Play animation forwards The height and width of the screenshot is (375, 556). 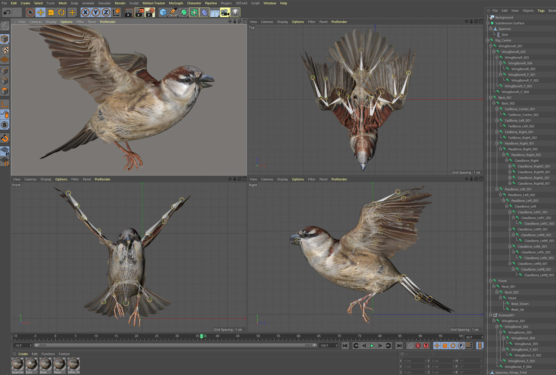[372, 346]
